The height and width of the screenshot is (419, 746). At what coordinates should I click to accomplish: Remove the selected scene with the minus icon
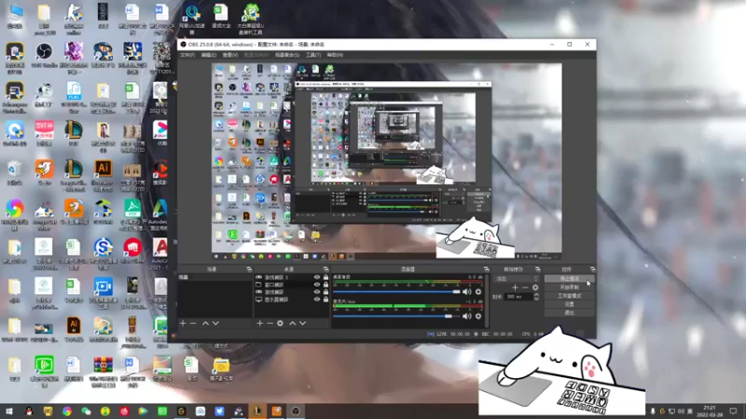[193, 323]
